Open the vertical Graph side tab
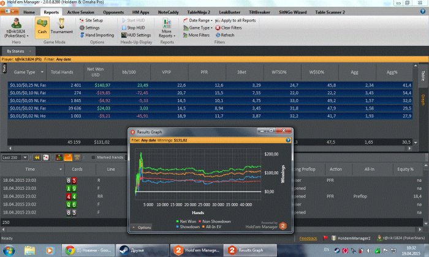The image size is (429, 257). [x=423, y=99]
